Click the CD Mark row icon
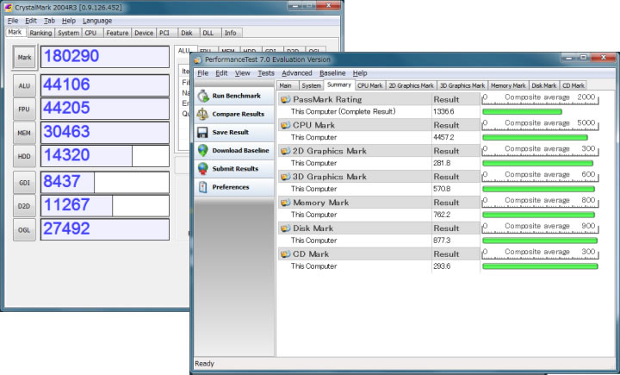 [x=285, y=253]
